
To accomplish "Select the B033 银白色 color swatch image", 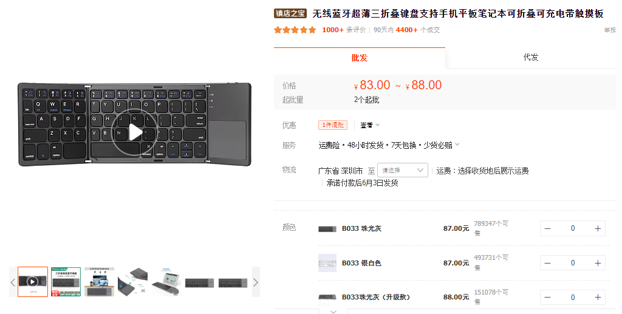I will pos(327,263).
